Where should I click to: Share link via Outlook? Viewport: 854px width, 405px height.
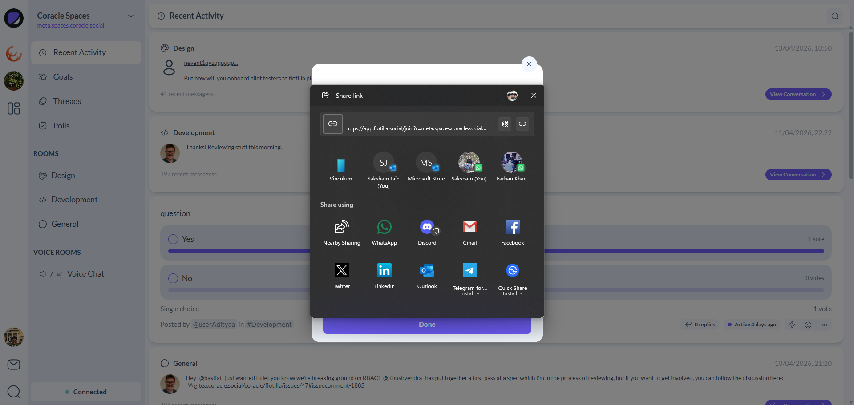[x=427, y=276]
